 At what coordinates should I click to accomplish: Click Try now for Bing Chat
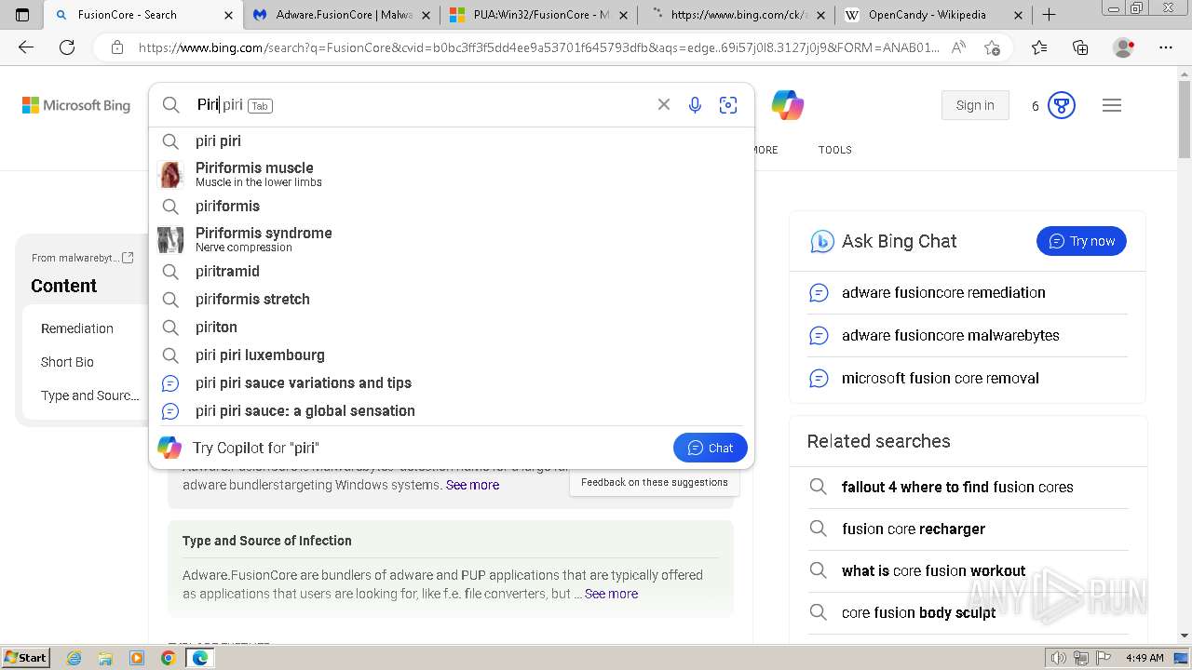(x=1081, y=241)
